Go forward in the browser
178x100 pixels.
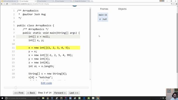(4, 4)
